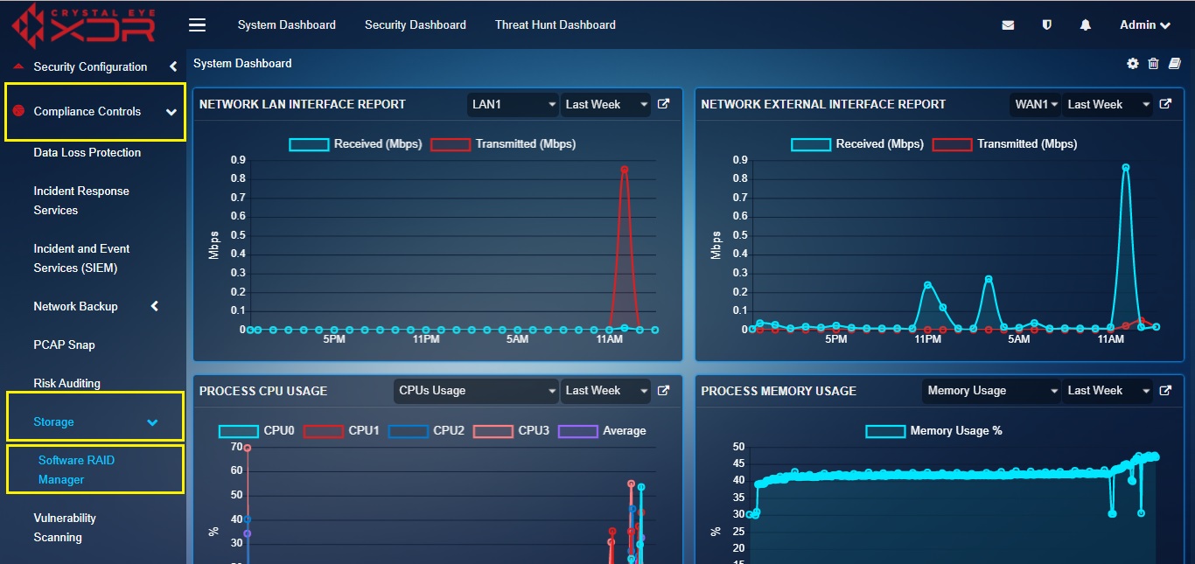Toggle CPU0 legend series
The image size is (1195, 564).
256,431
